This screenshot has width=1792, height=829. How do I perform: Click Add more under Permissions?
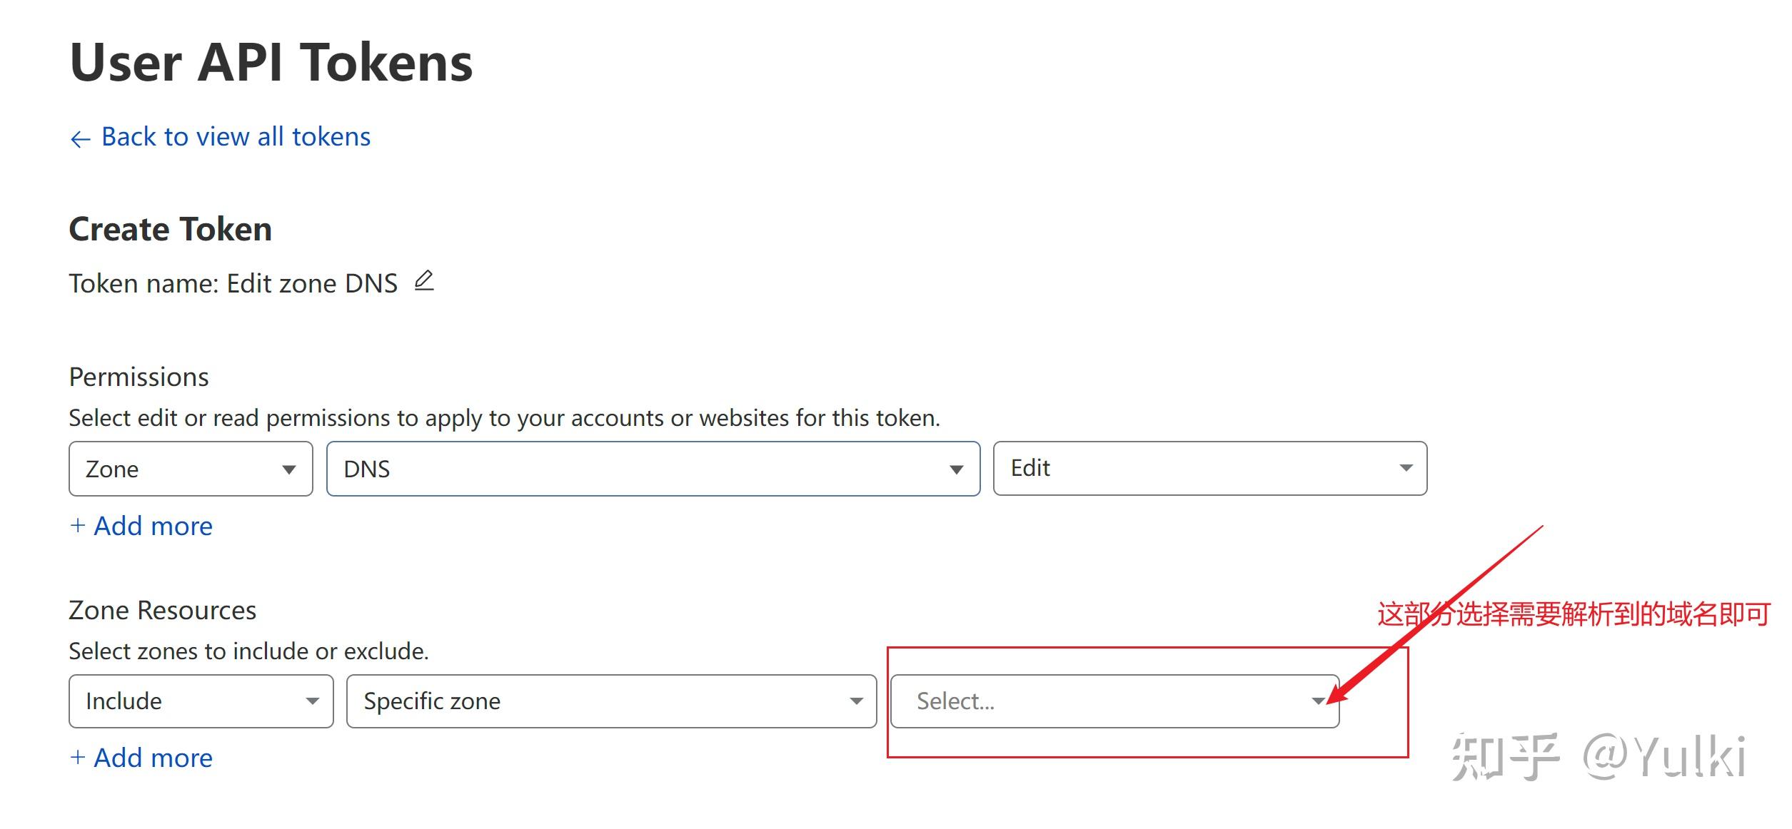(153, 526)
